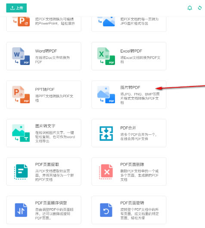Screen dimensions: 205x228
Task: Select the PDF页面旋转 title text
Action: [x=132, y=203]
